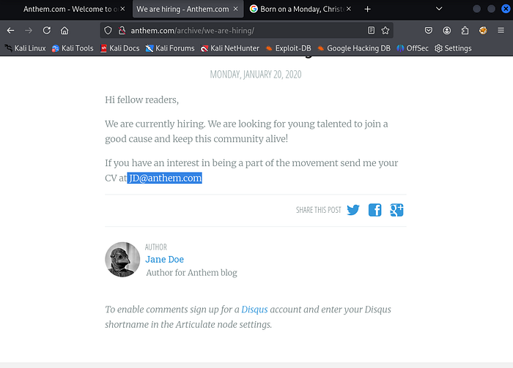Open Save to Pocket button
513x368 pixels.
coord(429,31)
